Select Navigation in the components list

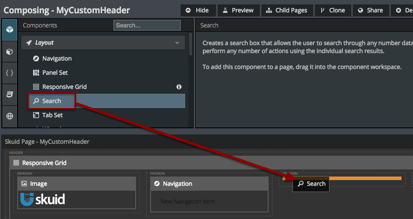(x=57, y=58)
